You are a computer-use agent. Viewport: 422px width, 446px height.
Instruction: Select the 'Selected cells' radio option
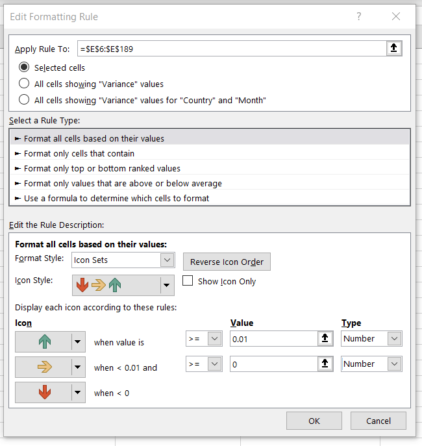[24, 68]
